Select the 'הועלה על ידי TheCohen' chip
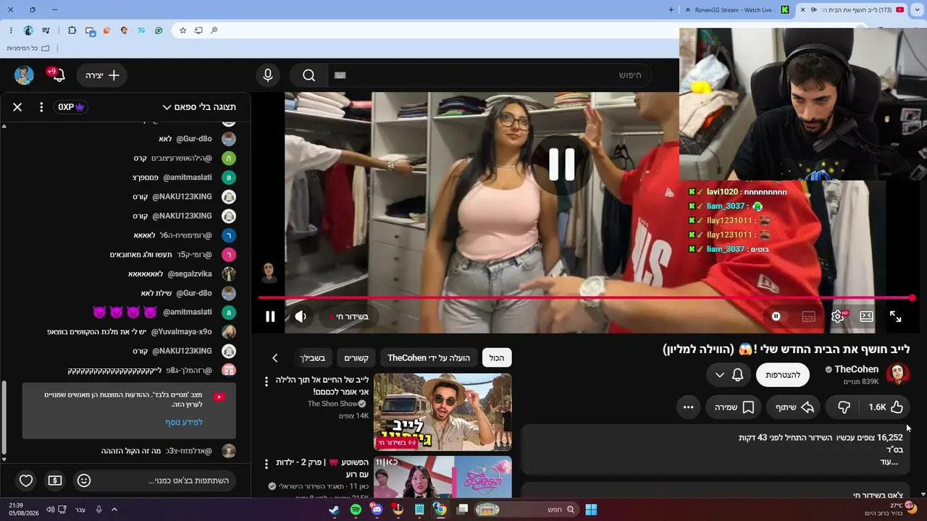 (429, 357)
